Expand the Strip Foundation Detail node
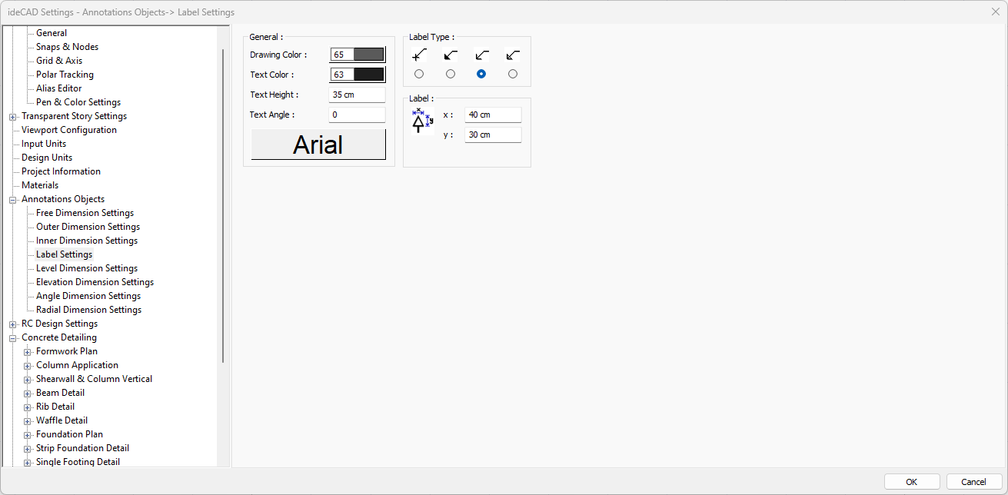The height and width of the screenshot is (495, 1008). tap(28, 449)
